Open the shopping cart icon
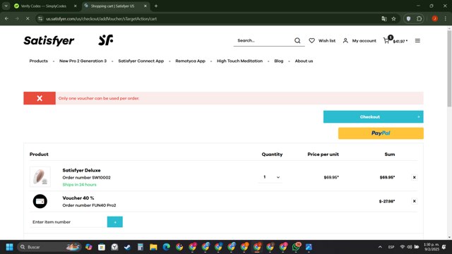This screenshot has height=254, width=452. pos(386,41)
